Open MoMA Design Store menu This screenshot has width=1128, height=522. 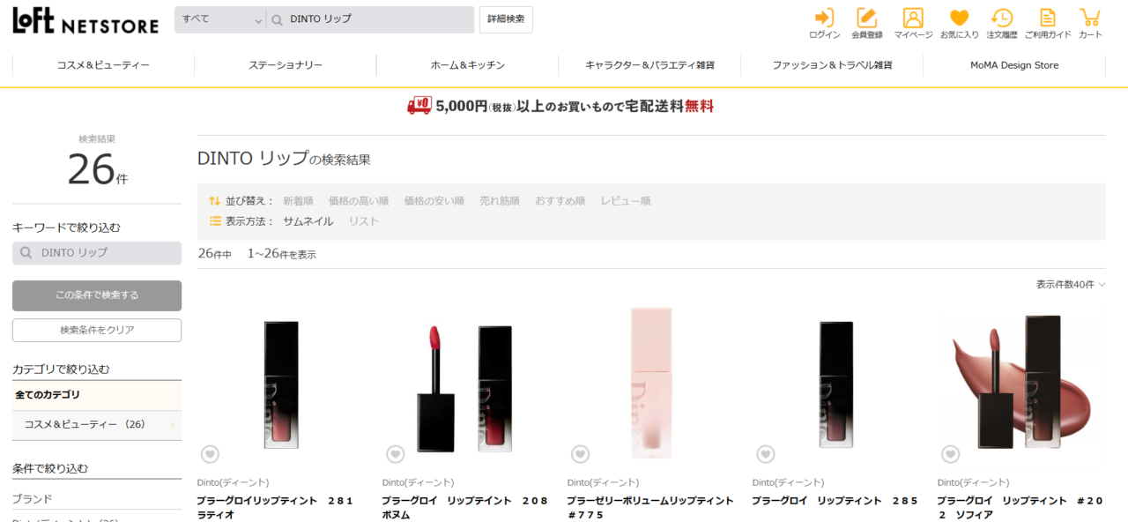click(x=1014, y=65)
